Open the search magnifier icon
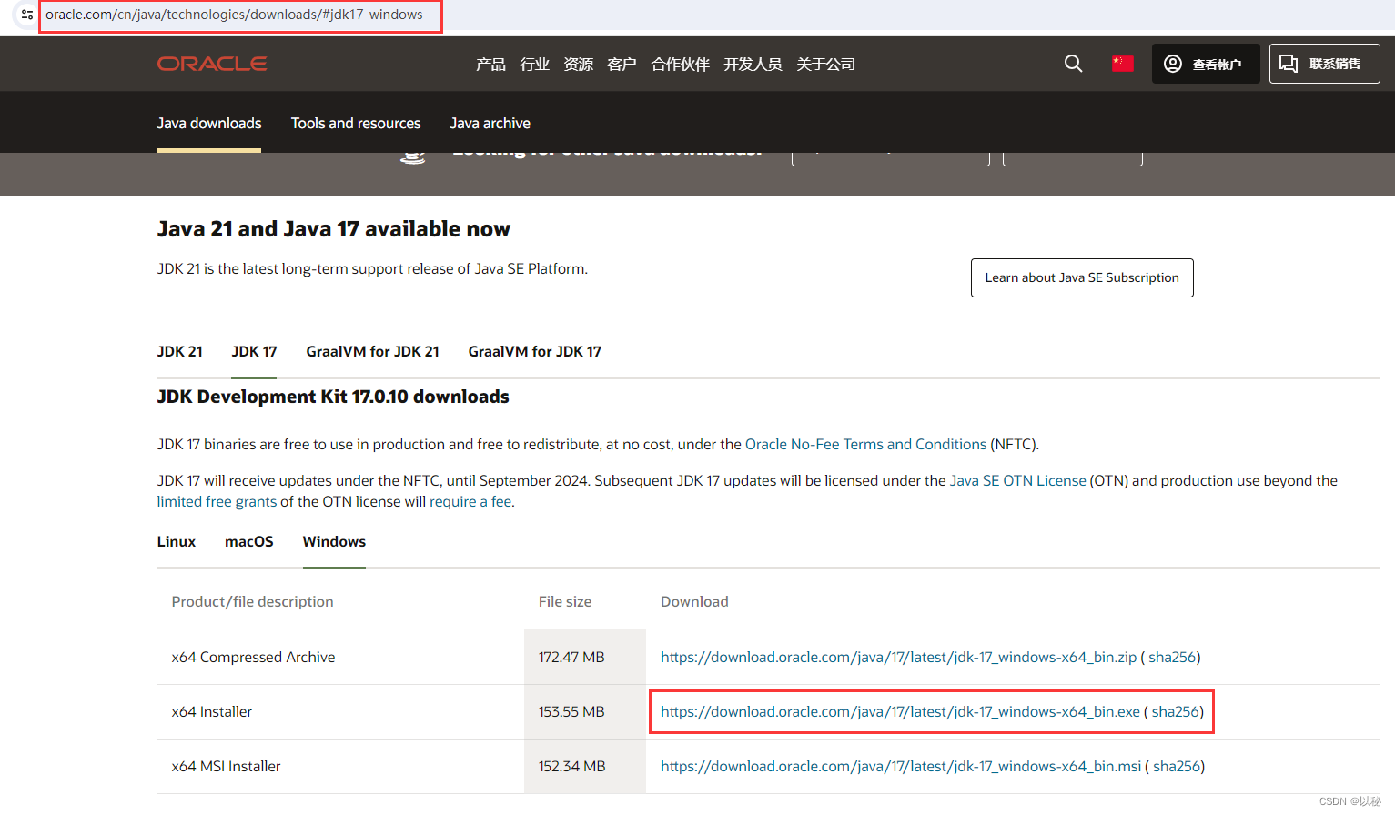1395x815 pixels. coord(1074,64)
